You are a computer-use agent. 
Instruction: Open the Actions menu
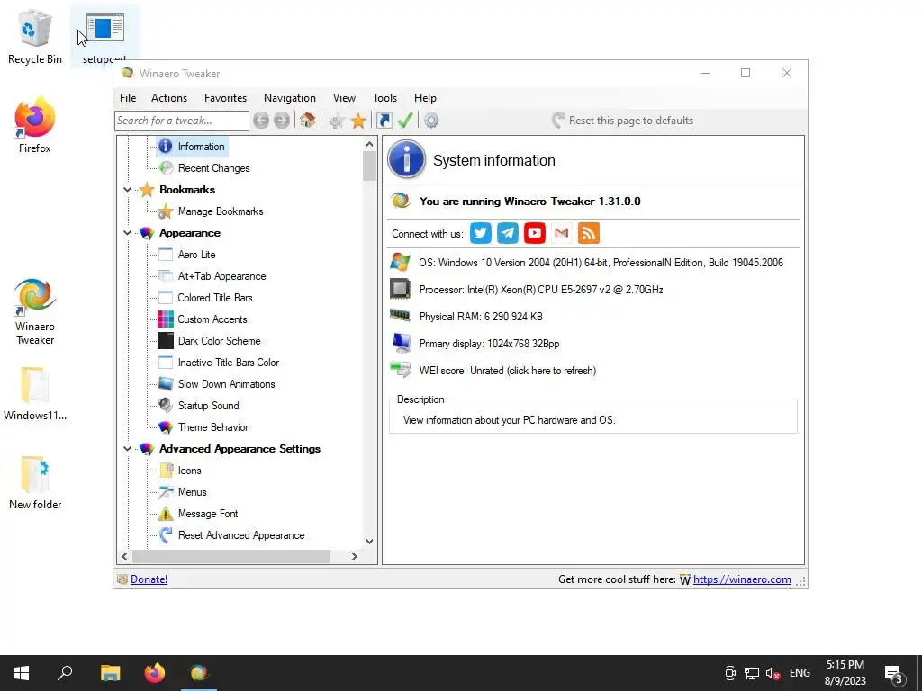point(169,98)
